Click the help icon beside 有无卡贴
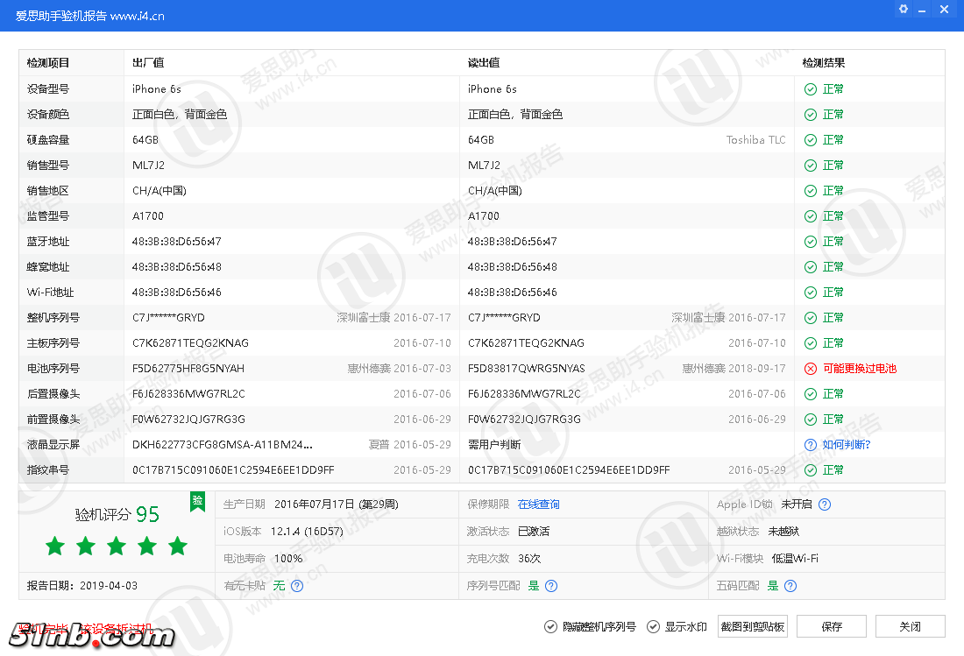964x656 pixels. pyautogui.click(x=297, y=585)
